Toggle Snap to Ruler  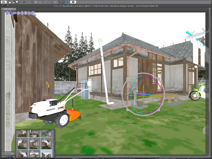(60, 2)
